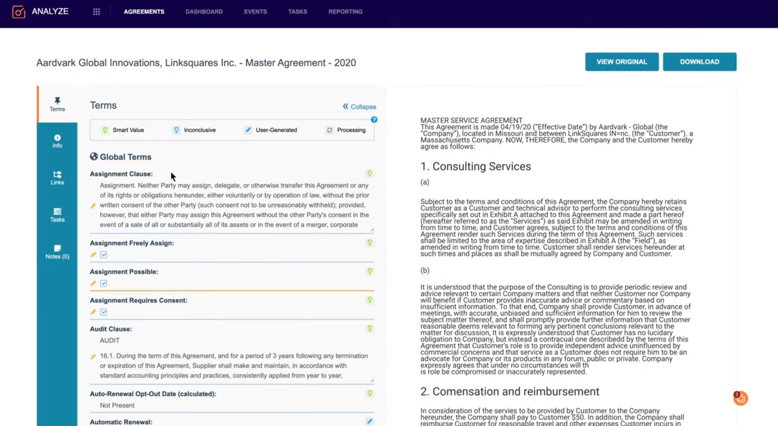Screen dimensions: 778x426
Task: Edit Assignment Freely Assign with pencil icon
Action: [93, 255]
